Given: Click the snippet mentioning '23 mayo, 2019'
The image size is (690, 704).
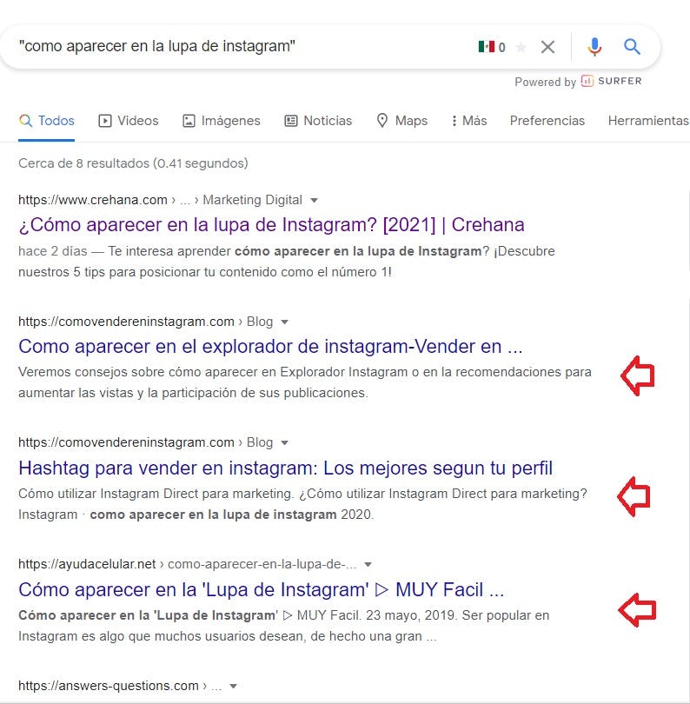Looking at the screenshot, I should coord(283,626).
